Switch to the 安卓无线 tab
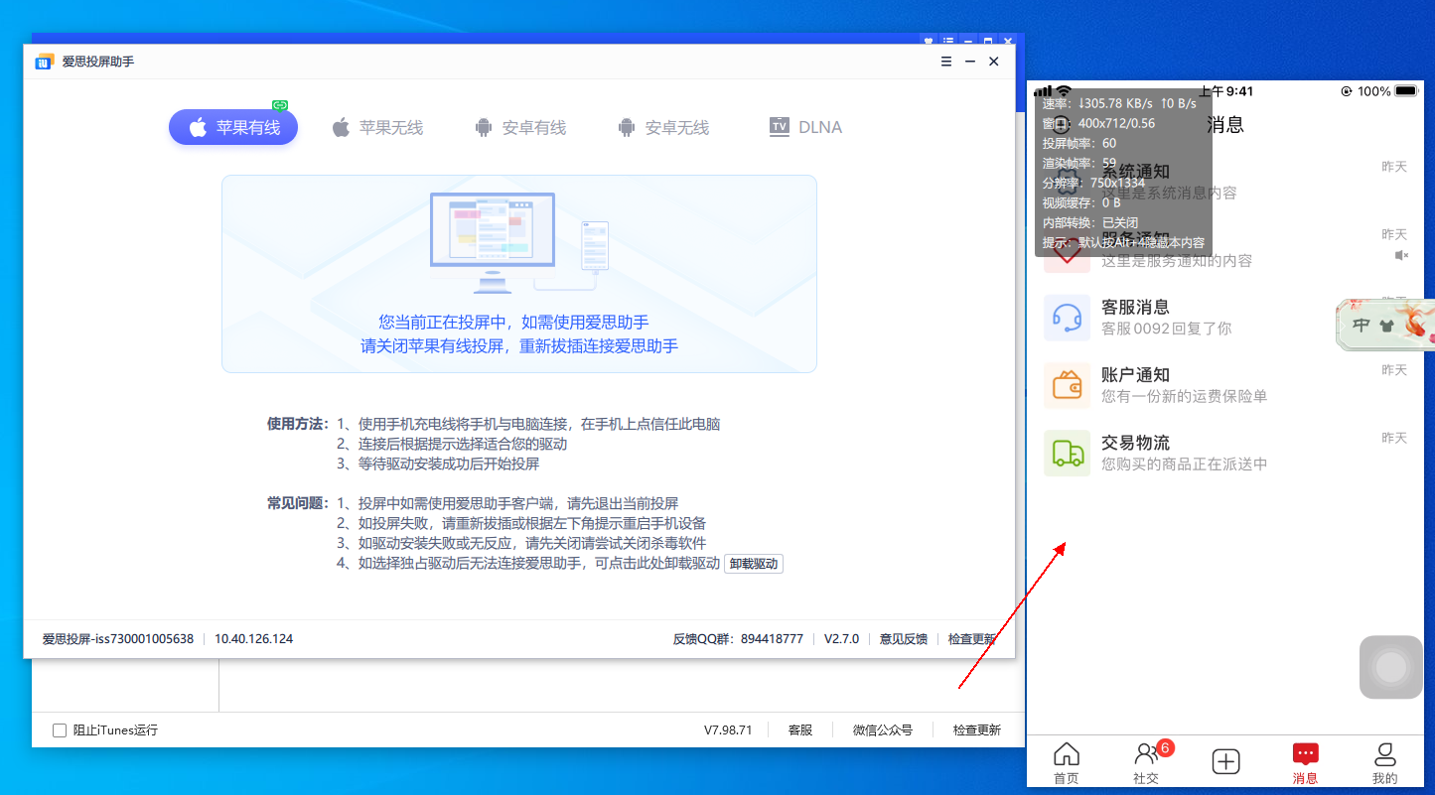The width and height of the screenshot is (1435, 795). (x=662, y=127)
